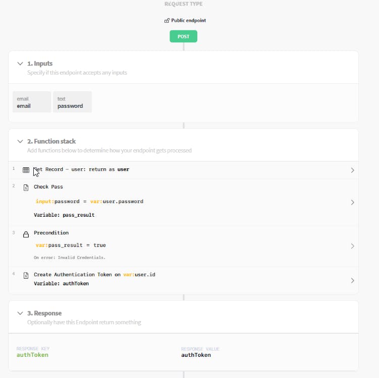Click the function icon beside Create Authentication Token
Image resolution: width=379 pixels, height=378 pixels.
point(26,275)
